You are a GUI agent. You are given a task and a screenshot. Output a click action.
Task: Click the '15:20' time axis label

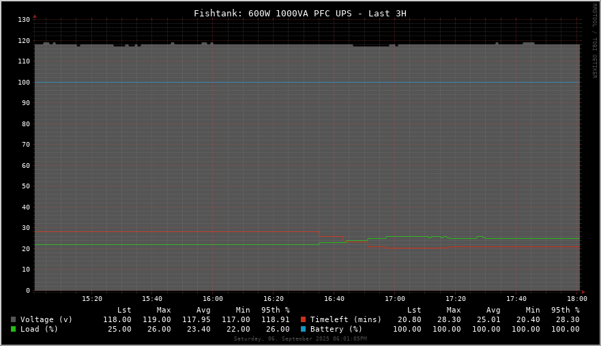tap(92, 299)
